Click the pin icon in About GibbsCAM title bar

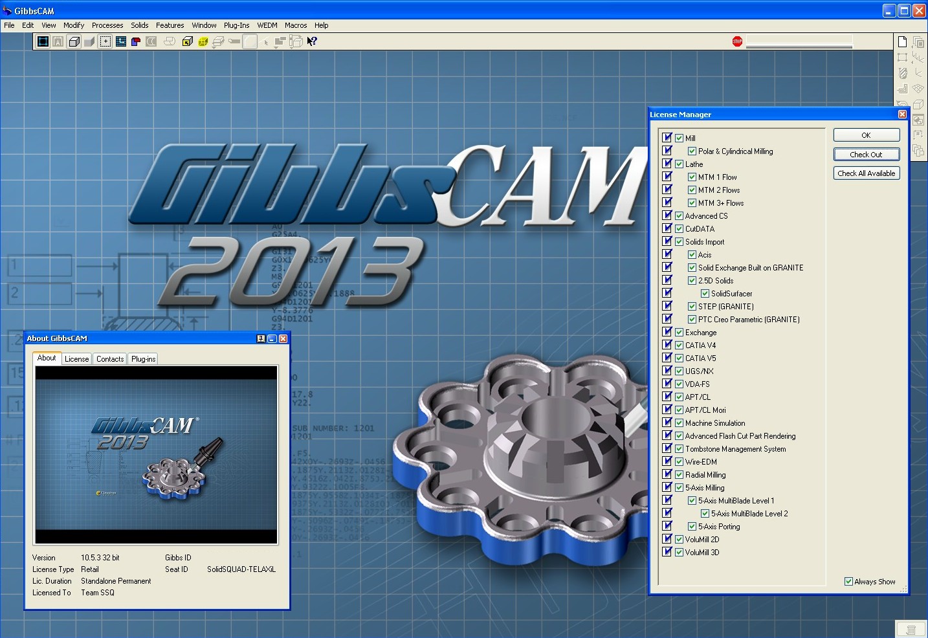[x=261, y=338]
